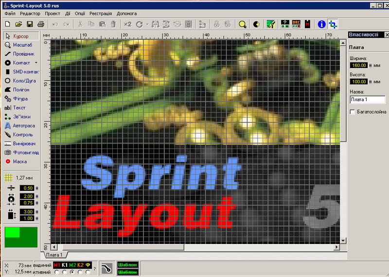389x277 pixels.
Task: Create a new file via toolbar icon
Action: 8,24
